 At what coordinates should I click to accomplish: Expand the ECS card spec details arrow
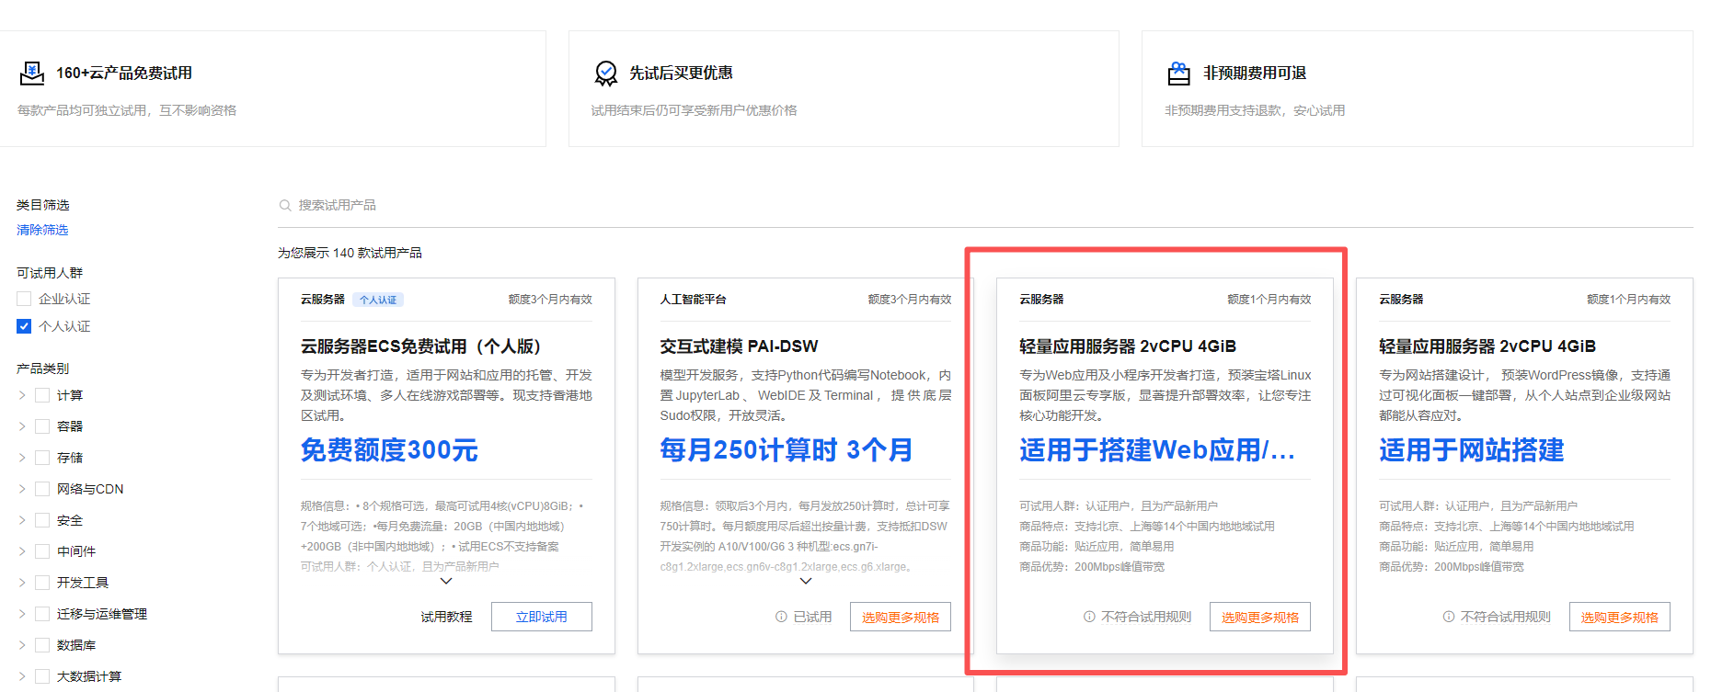click(446, 581)
